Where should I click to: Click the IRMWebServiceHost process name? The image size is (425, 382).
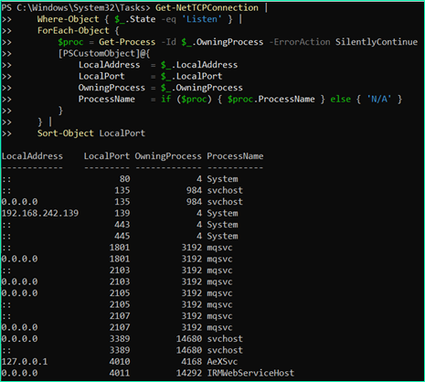click(x=250, y=373)
